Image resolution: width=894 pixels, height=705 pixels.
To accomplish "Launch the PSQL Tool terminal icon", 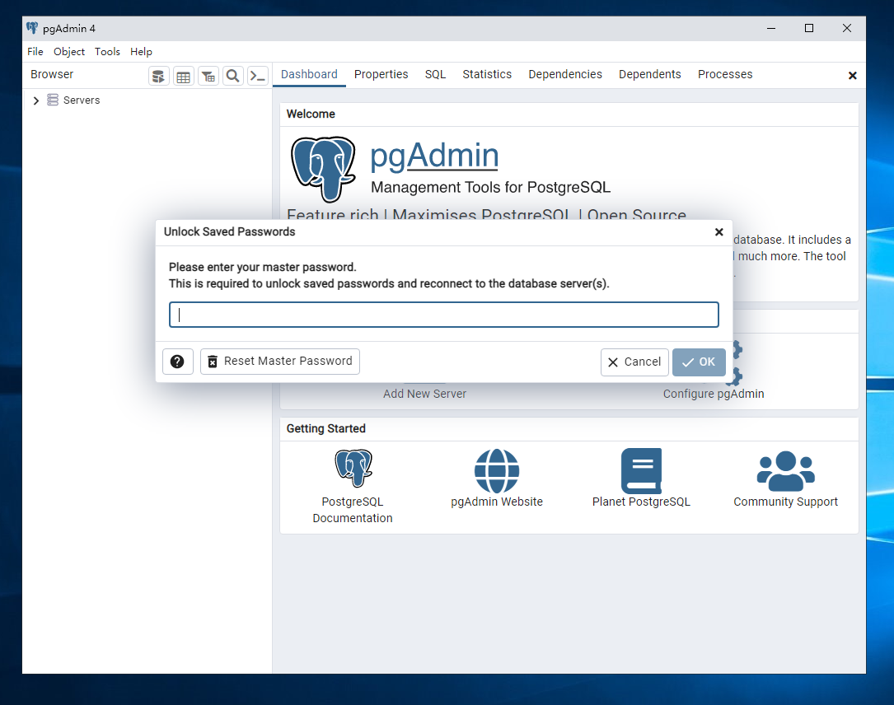I will pos(258,76).
